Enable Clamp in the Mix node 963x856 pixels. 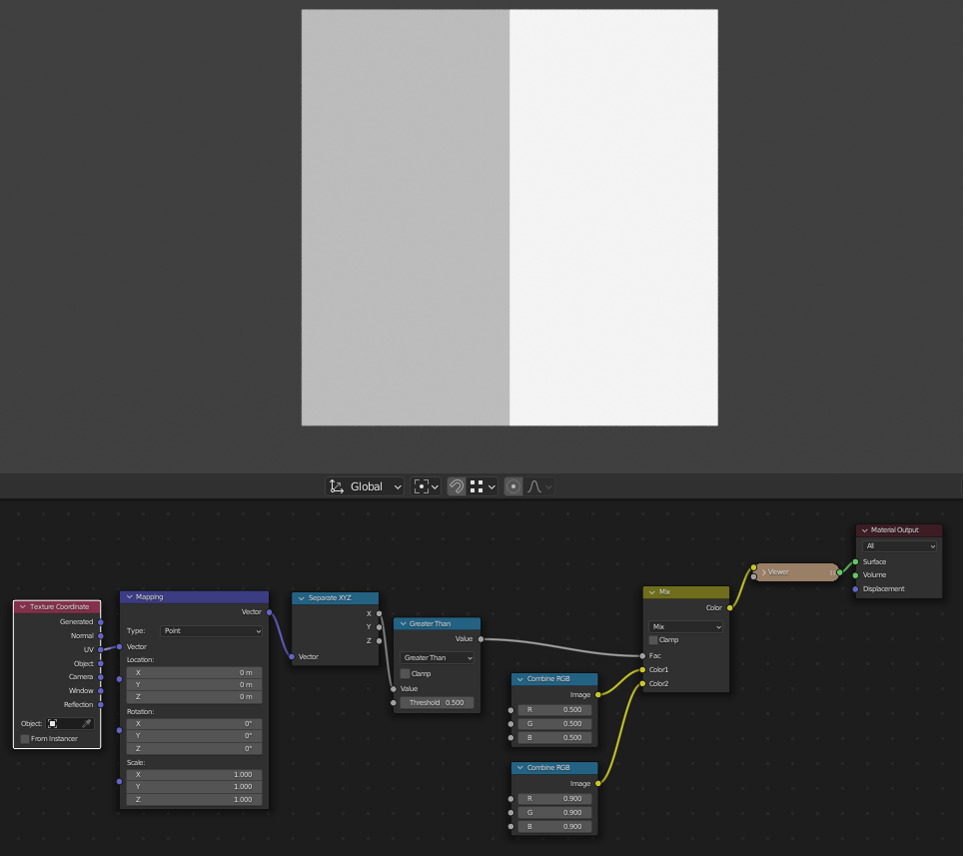(653, 640)
